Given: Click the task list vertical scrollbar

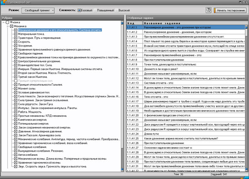Looking at the screenshot, I should 246,95.
